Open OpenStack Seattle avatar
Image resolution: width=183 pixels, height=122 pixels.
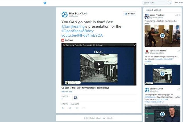(147, 52)
